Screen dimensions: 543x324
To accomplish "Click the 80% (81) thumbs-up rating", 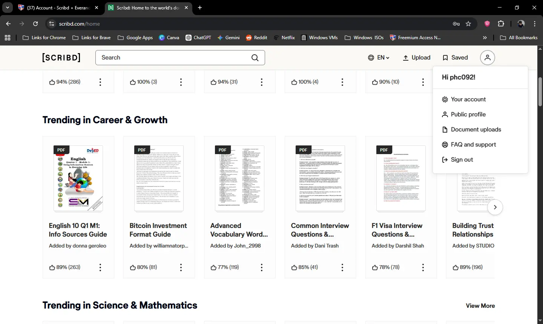I will click(143, 267).
